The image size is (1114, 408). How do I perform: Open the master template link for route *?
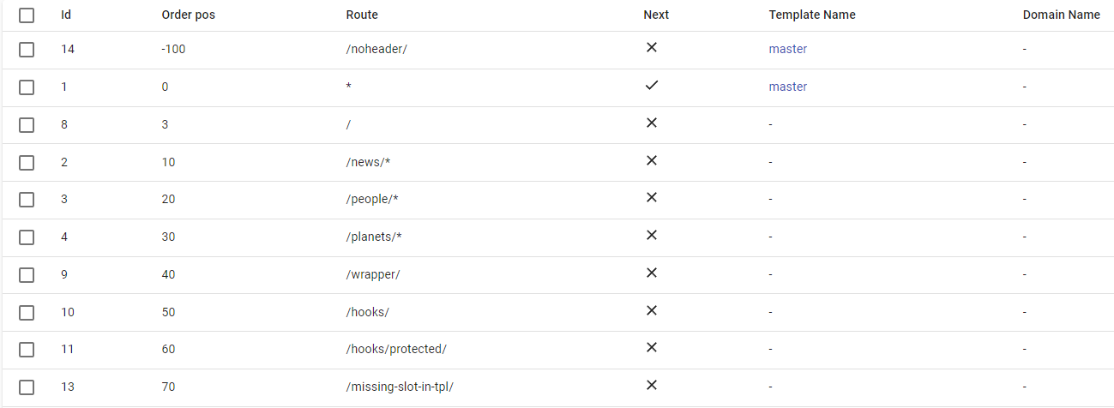[x=788, y=87]
